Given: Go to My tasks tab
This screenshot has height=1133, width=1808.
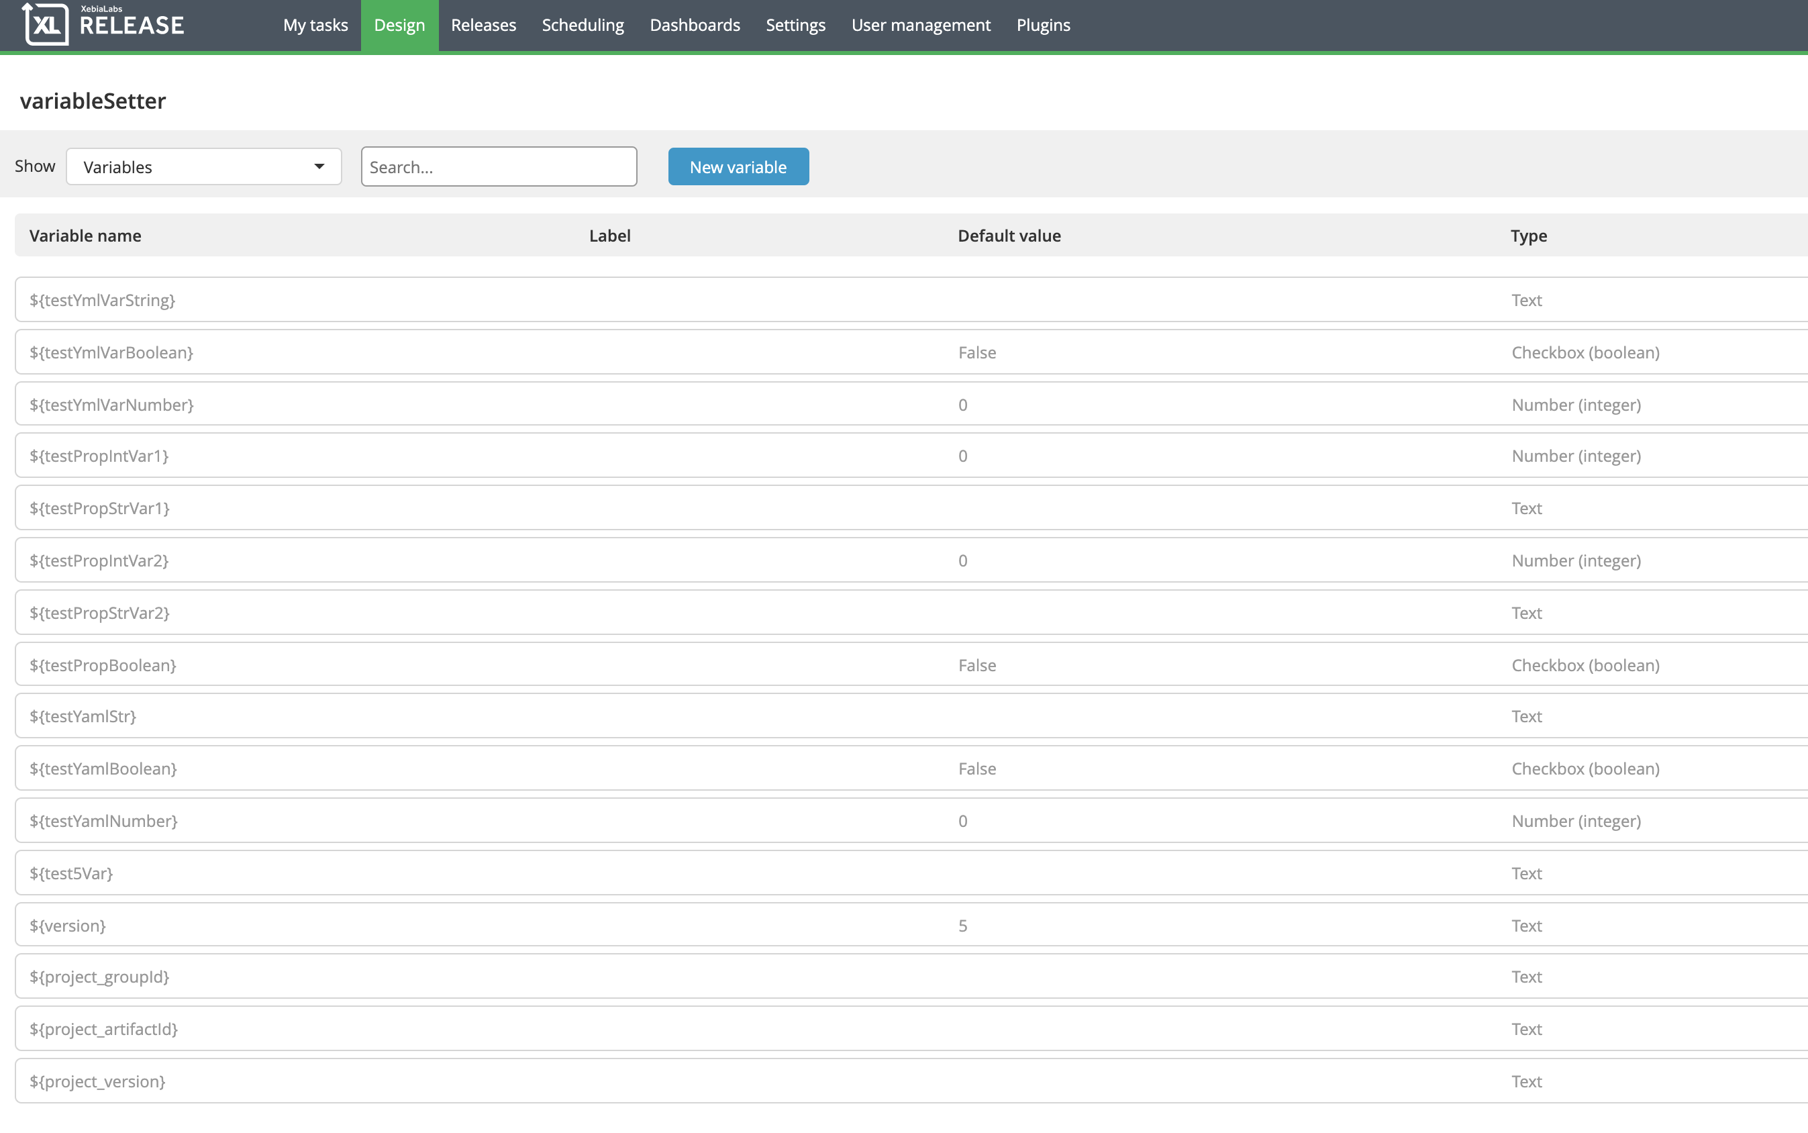Looking at the screenshot, I should (315, 26).
